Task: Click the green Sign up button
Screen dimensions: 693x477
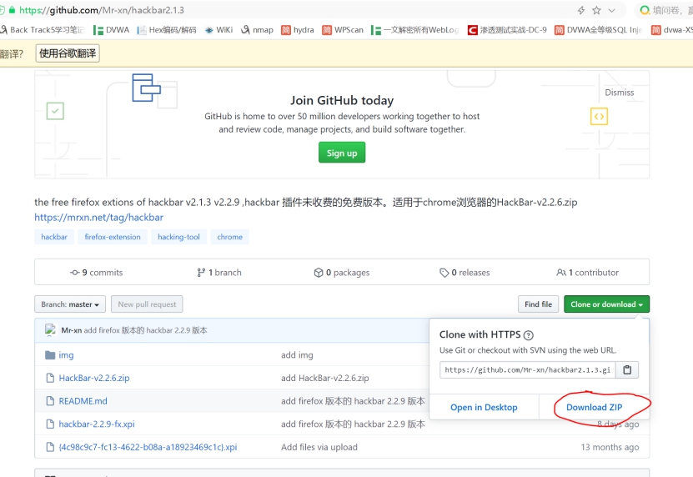Action: (x=342, y=153)
